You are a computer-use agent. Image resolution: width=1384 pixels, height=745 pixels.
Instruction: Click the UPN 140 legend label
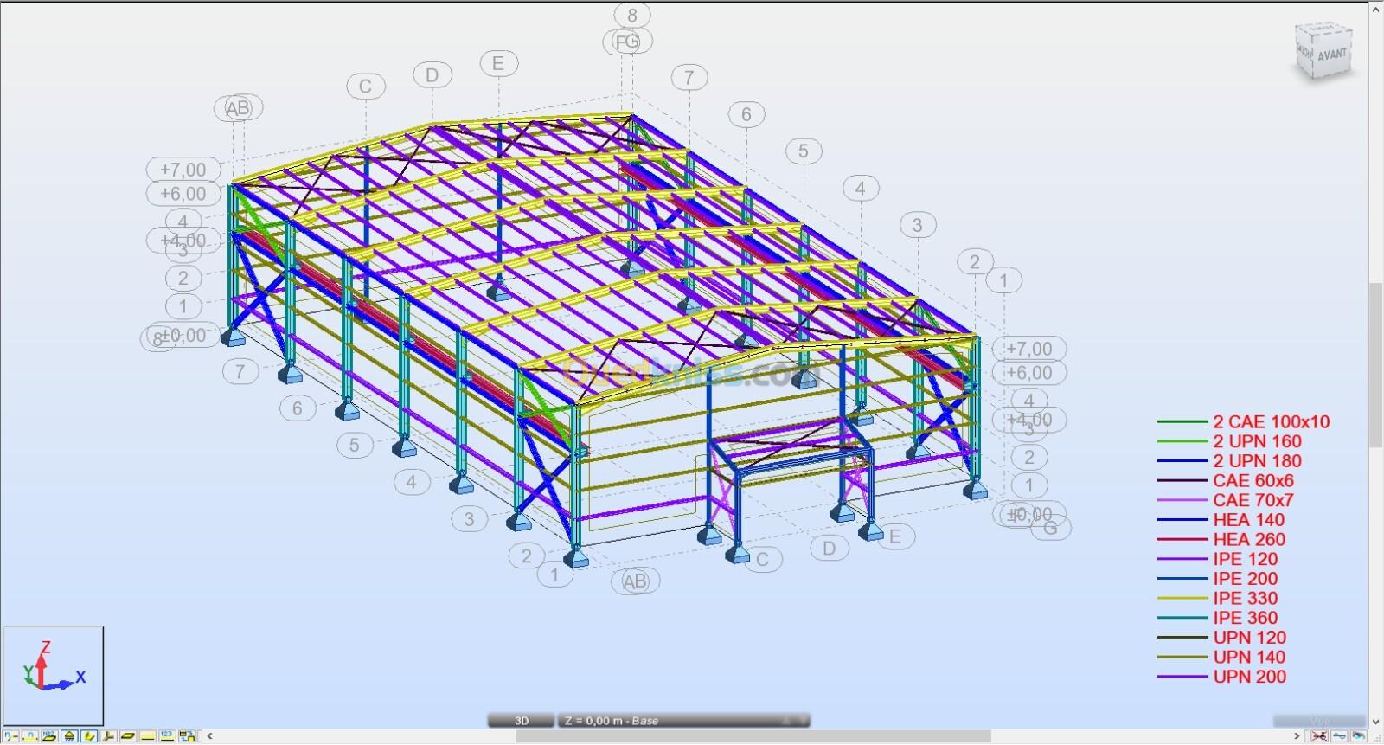tap(1250, 657)
